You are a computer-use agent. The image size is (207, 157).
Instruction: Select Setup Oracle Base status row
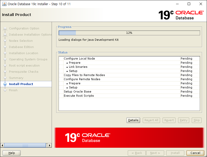click(x=129, y=92)
